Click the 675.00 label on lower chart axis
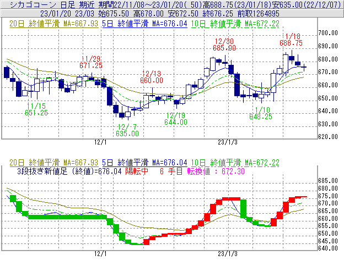This screenshot has height=261, width=344. point(328,196)
